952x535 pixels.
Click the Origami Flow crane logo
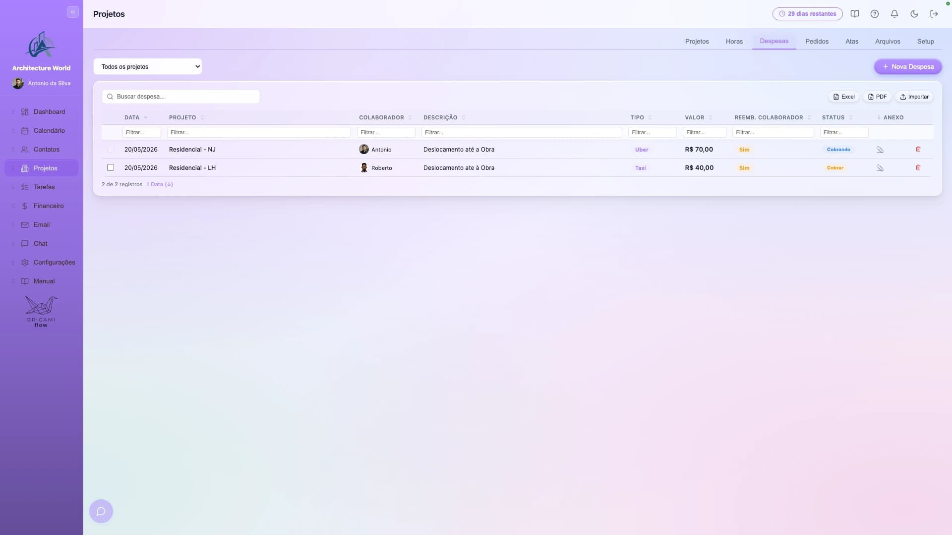[x=41, y=312]
